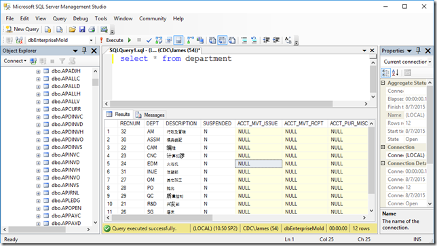Click the DESCRIPTION column header

click(x=181, y=123)
